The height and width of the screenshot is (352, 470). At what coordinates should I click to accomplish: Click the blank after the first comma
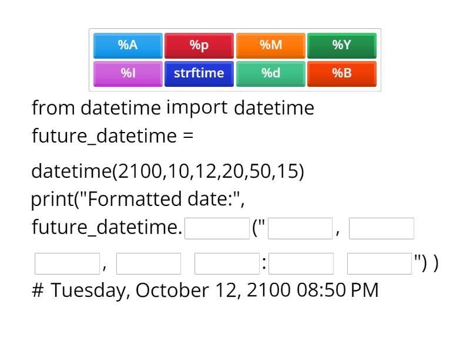[x=381, y=228]
